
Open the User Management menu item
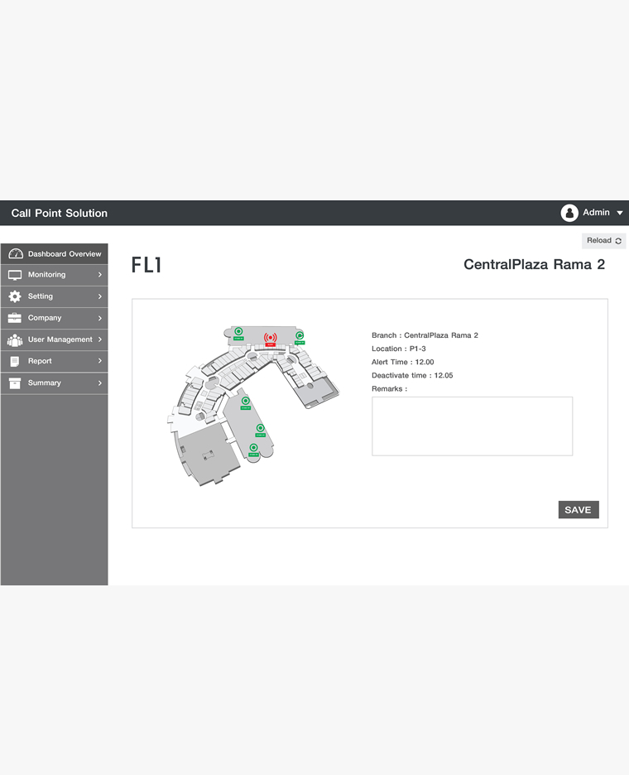tap(55, 339)
